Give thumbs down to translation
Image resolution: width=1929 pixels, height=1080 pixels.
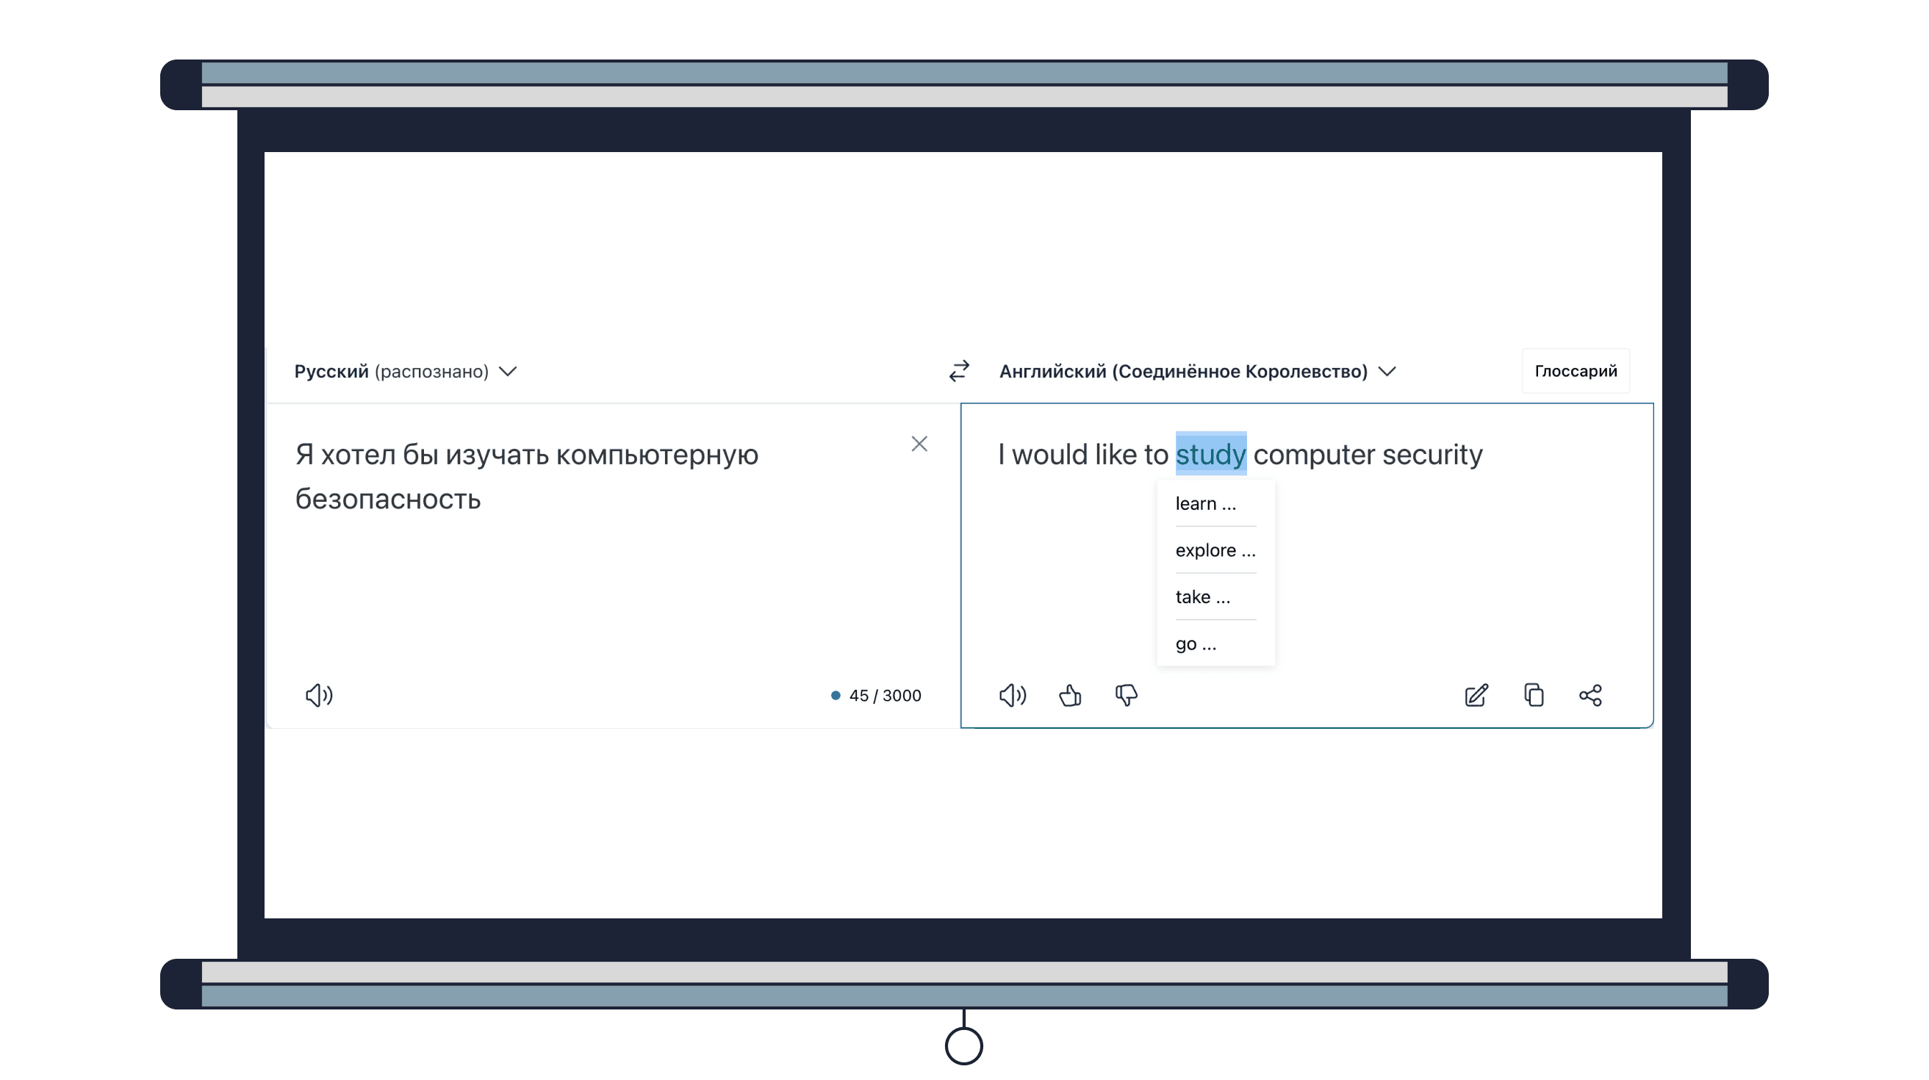point(1127,695)
